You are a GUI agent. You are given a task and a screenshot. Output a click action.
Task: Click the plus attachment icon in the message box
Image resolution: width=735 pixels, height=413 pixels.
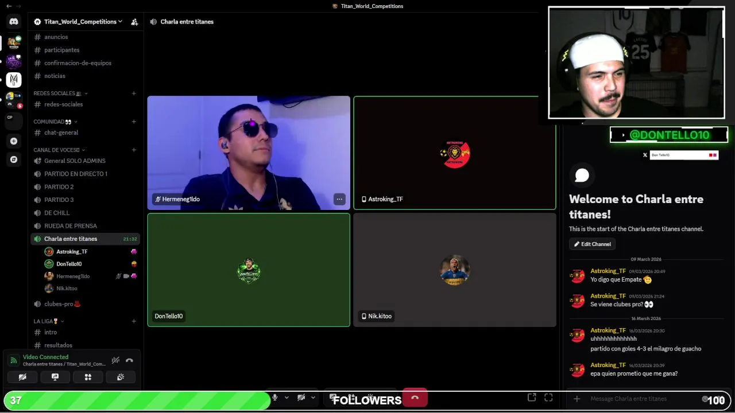577,399
